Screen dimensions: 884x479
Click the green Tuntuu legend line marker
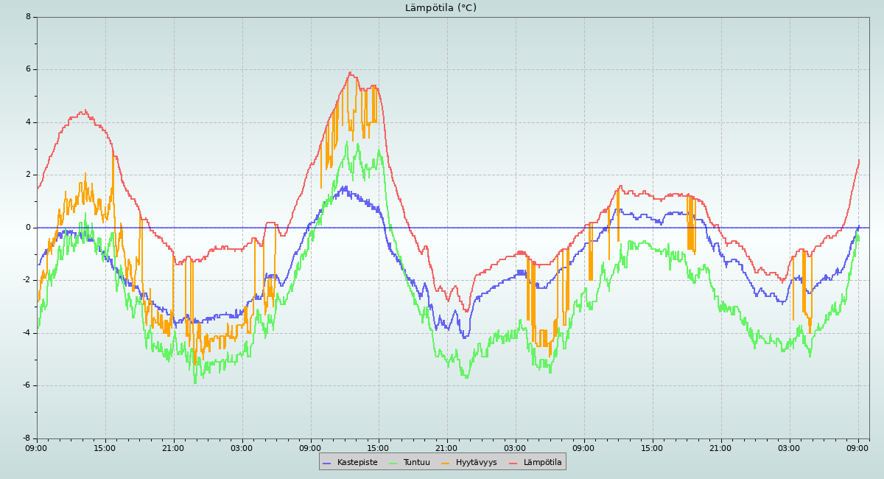tap(393, 463)
